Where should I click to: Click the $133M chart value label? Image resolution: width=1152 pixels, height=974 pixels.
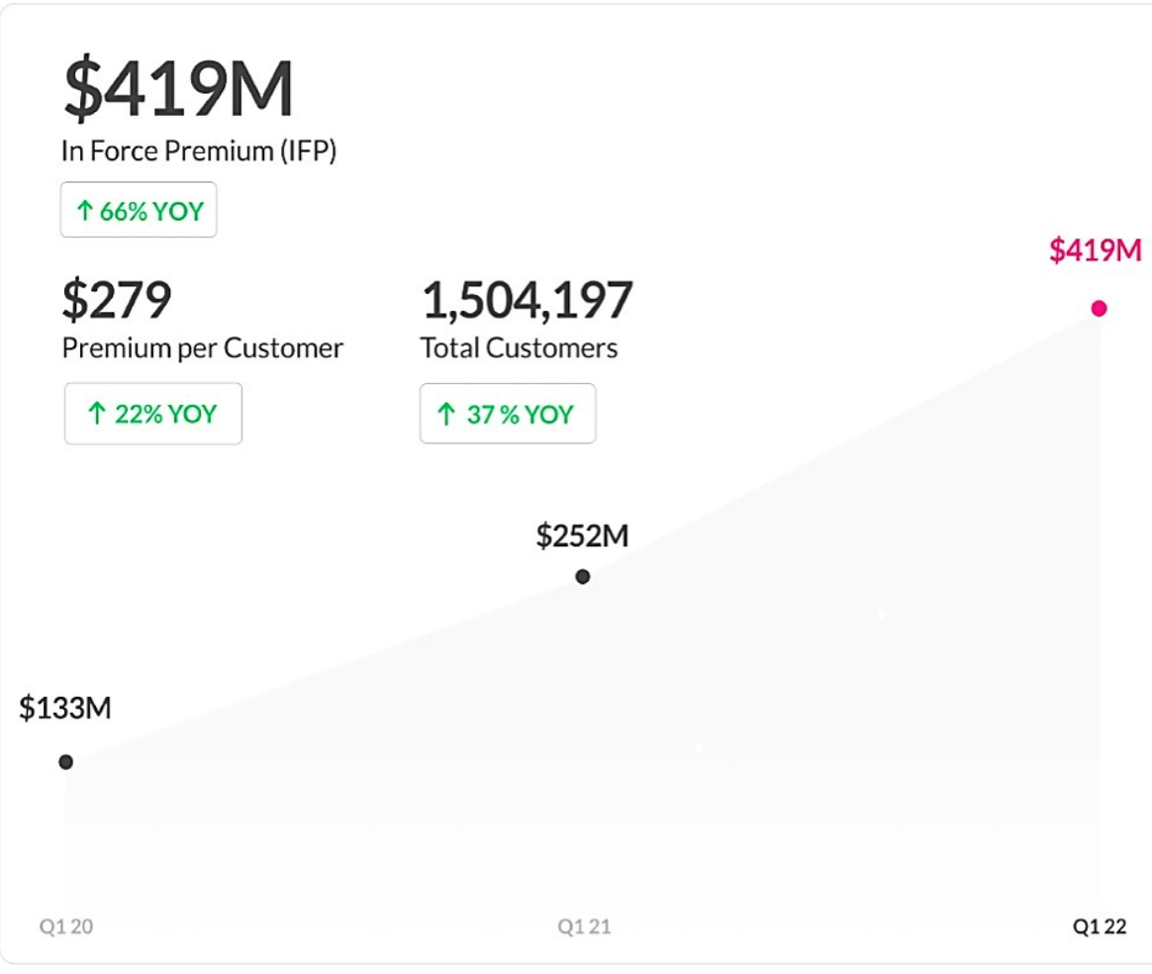coord(65,709)
